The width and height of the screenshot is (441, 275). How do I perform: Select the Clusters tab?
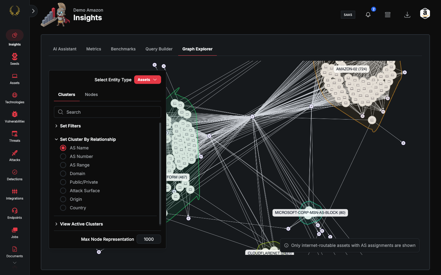[x=67, y=95]
